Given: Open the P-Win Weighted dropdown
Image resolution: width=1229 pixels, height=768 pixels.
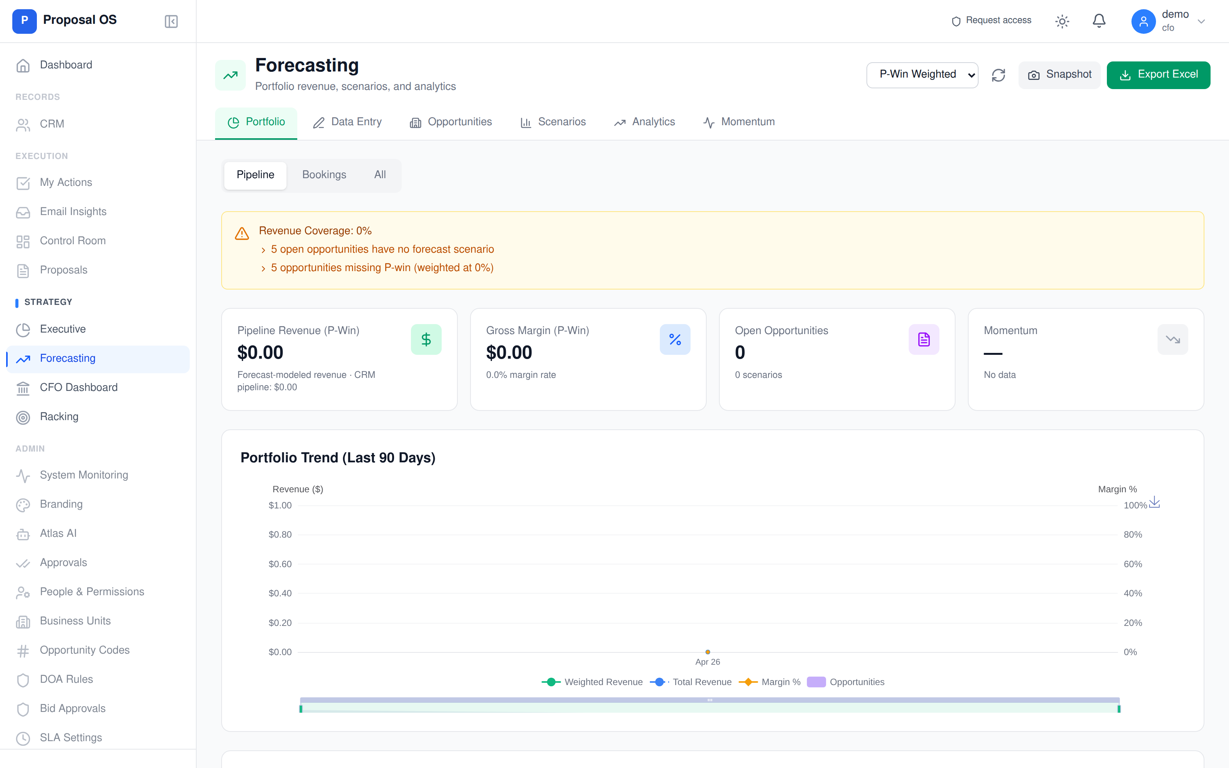Looking at the screenshot, I should 922,74.
